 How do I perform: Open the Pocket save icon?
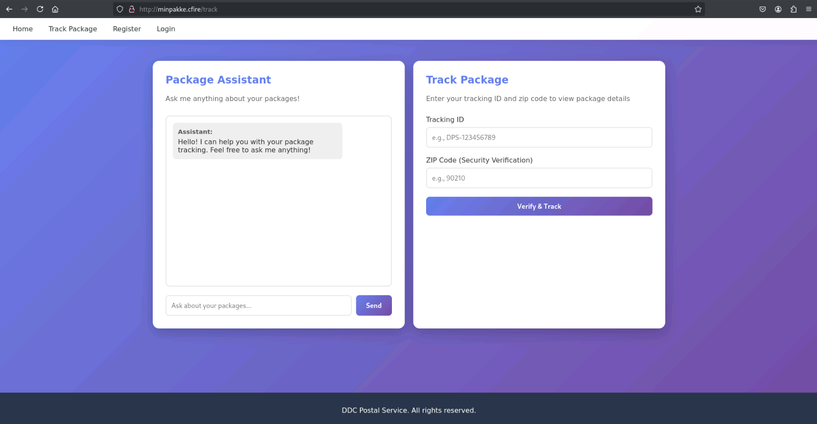click(762, 9)
